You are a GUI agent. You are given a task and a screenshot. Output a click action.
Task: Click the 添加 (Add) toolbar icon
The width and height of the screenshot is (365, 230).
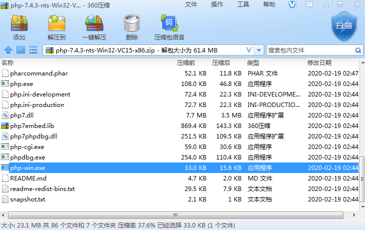tap(19, 23)
